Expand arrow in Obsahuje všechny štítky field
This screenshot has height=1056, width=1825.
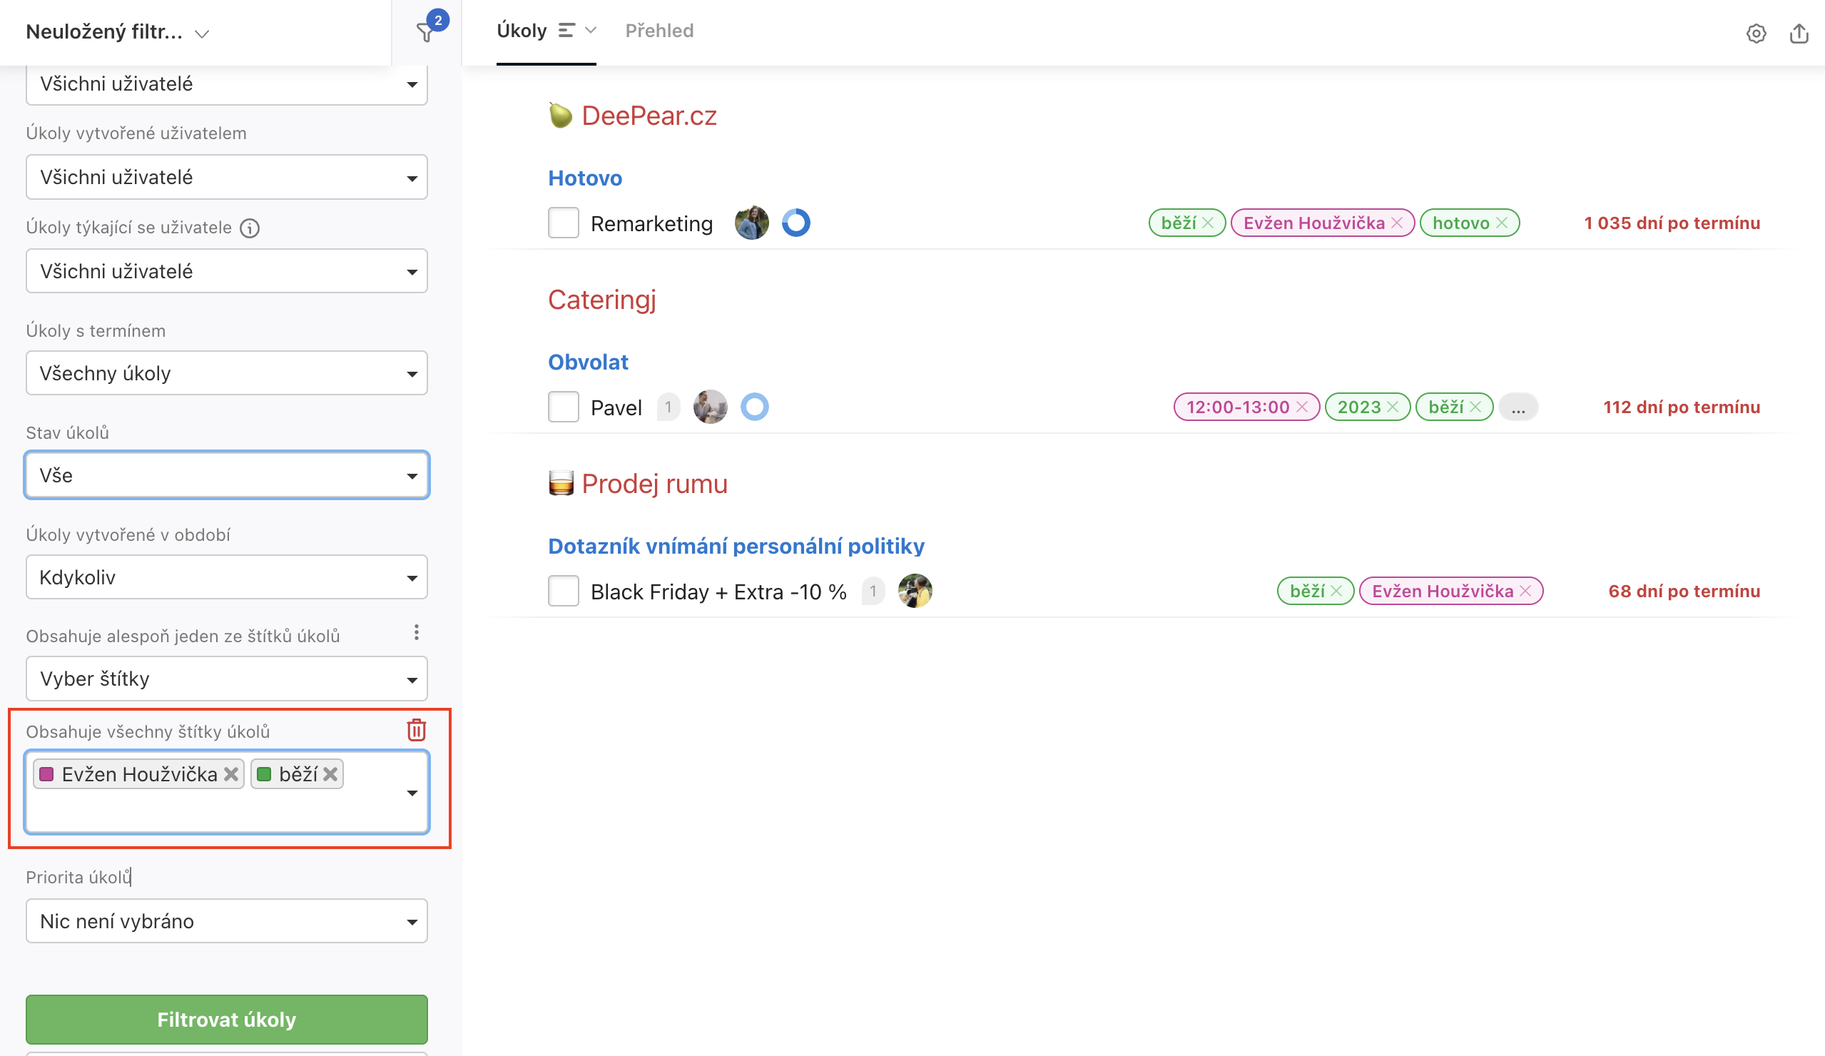[x=412, y=793]
